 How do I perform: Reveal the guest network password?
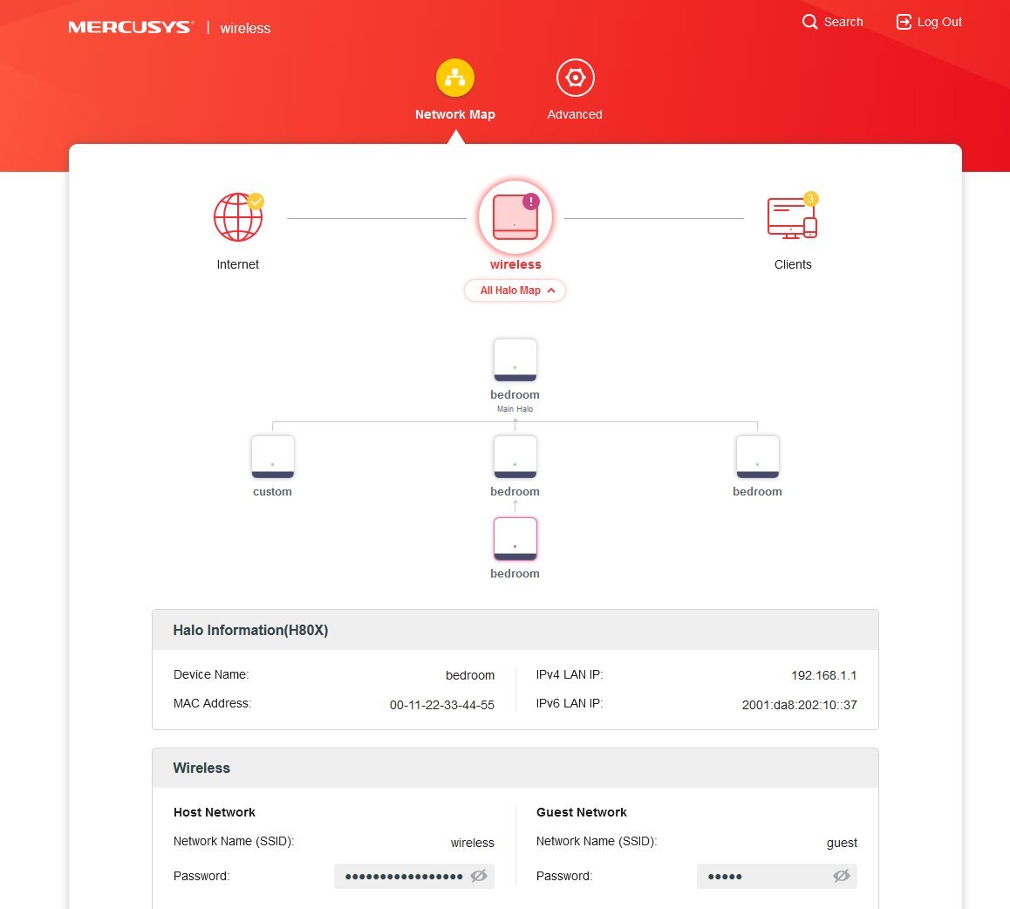click(x=841, y=876)
